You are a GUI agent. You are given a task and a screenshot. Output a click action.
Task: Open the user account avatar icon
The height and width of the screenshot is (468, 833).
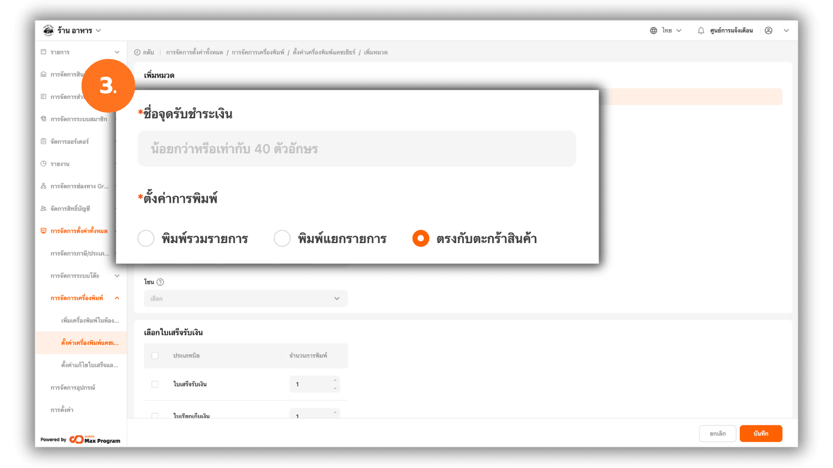768,31
